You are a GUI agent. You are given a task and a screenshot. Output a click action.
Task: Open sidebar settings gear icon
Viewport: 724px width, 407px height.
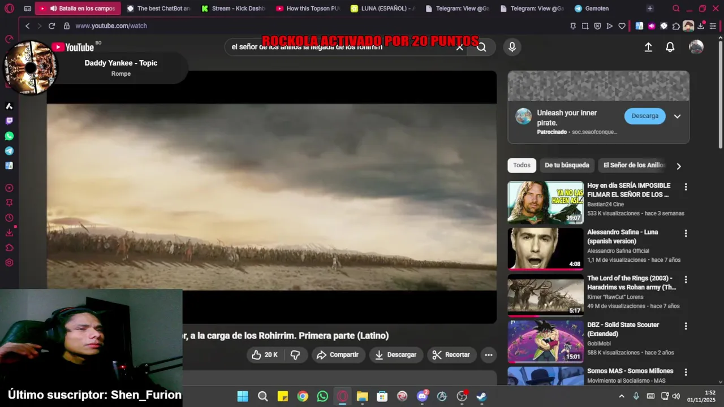pos(9,262)
